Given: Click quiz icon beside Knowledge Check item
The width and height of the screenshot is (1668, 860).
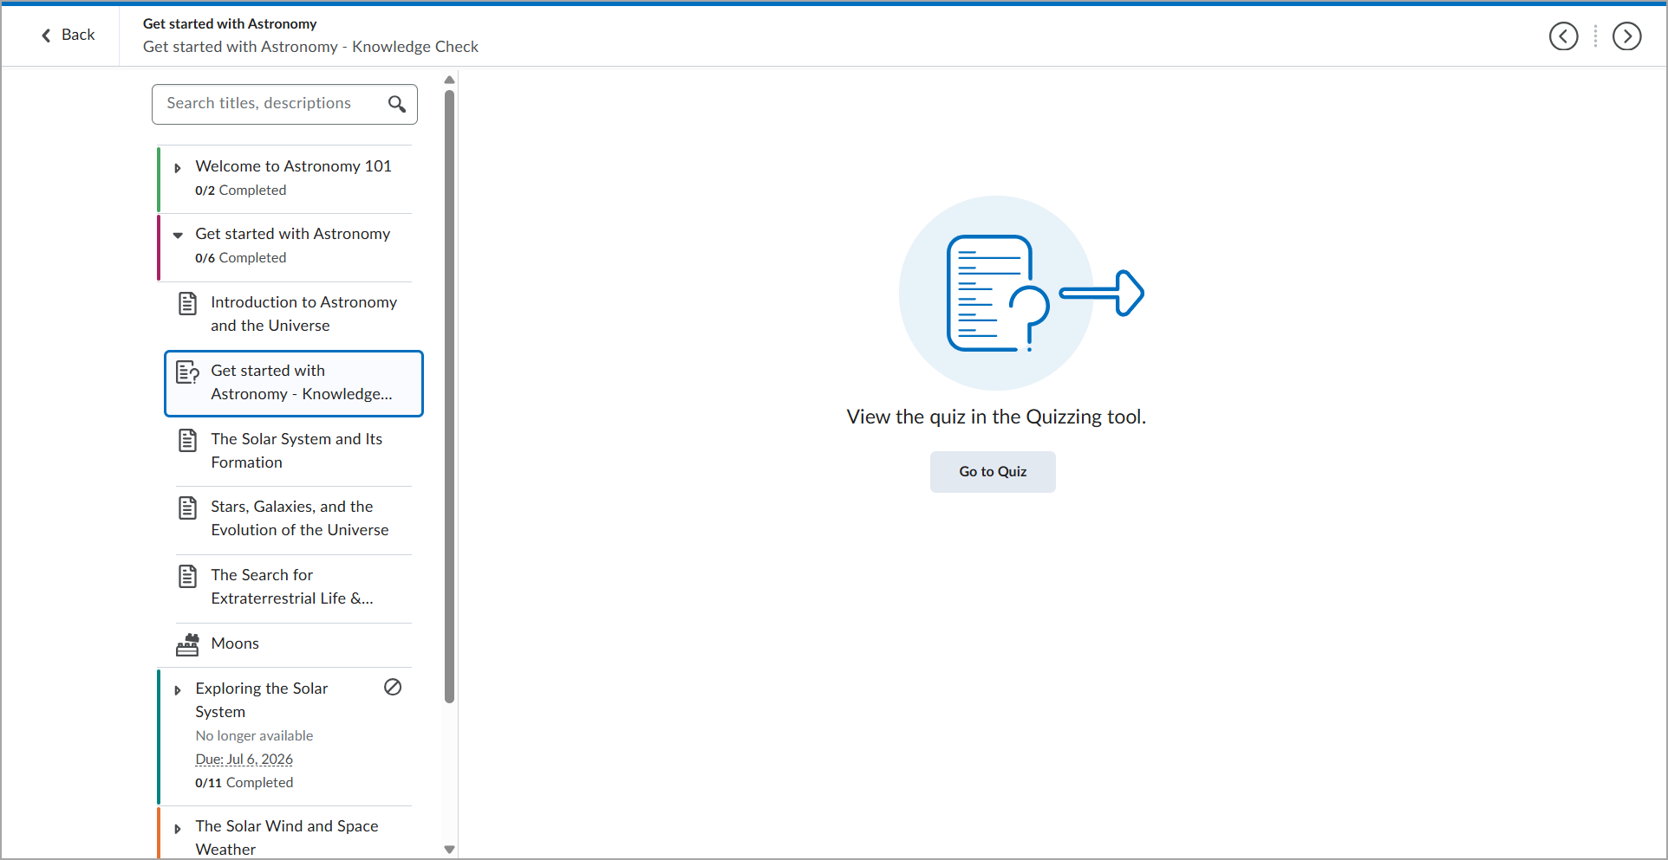Looking at the screenshot, I should coord(187,372).
